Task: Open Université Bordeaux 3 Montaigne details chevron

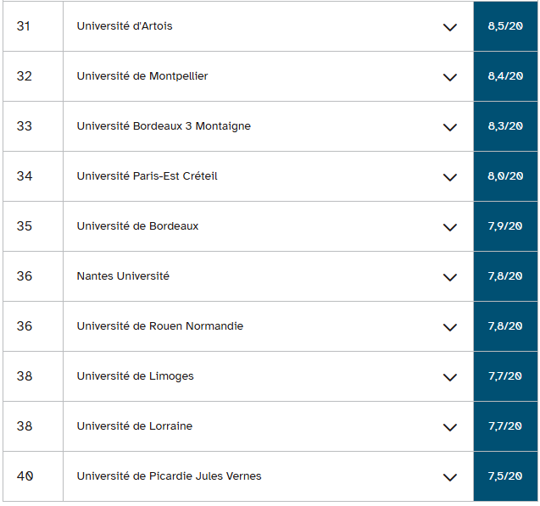Action: [450, 127]
